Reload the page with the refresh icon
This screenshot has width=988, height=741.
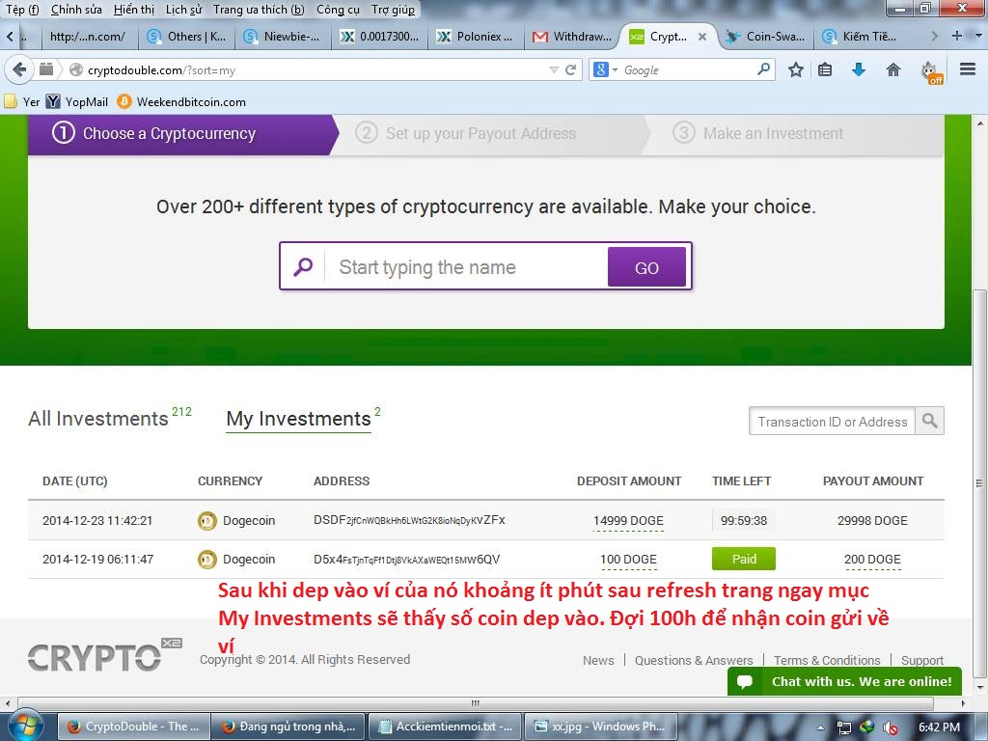point(571,69)
